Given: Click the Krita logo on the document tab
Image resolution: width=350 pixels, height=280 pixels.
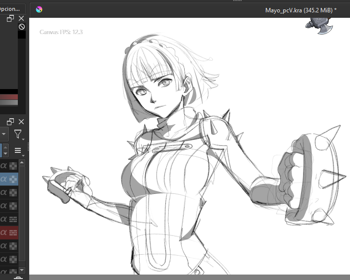Looking at the screenshot, I should pos(39,9).
